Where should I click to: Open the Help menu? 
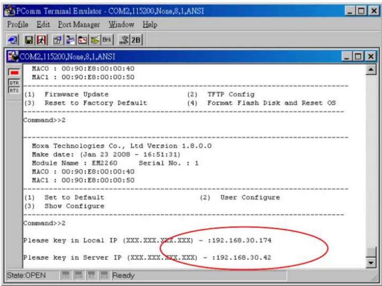[x=150, y=25]
